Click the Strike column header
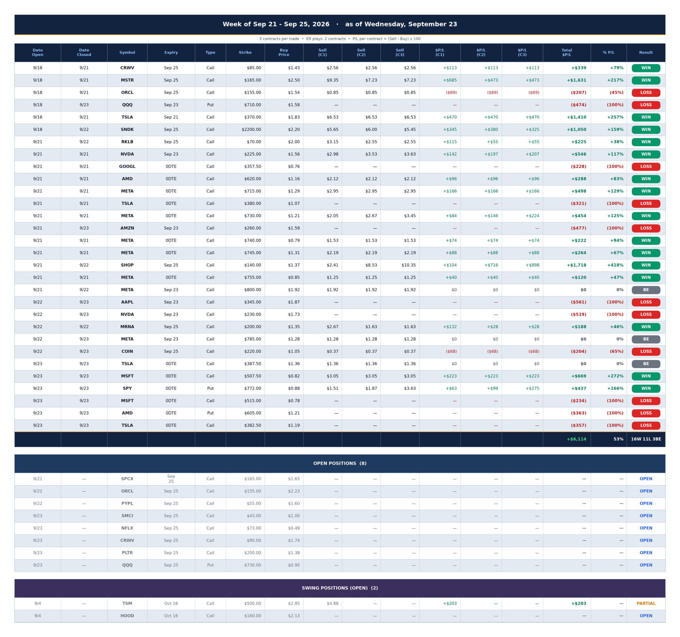 [x=245, y=52]
